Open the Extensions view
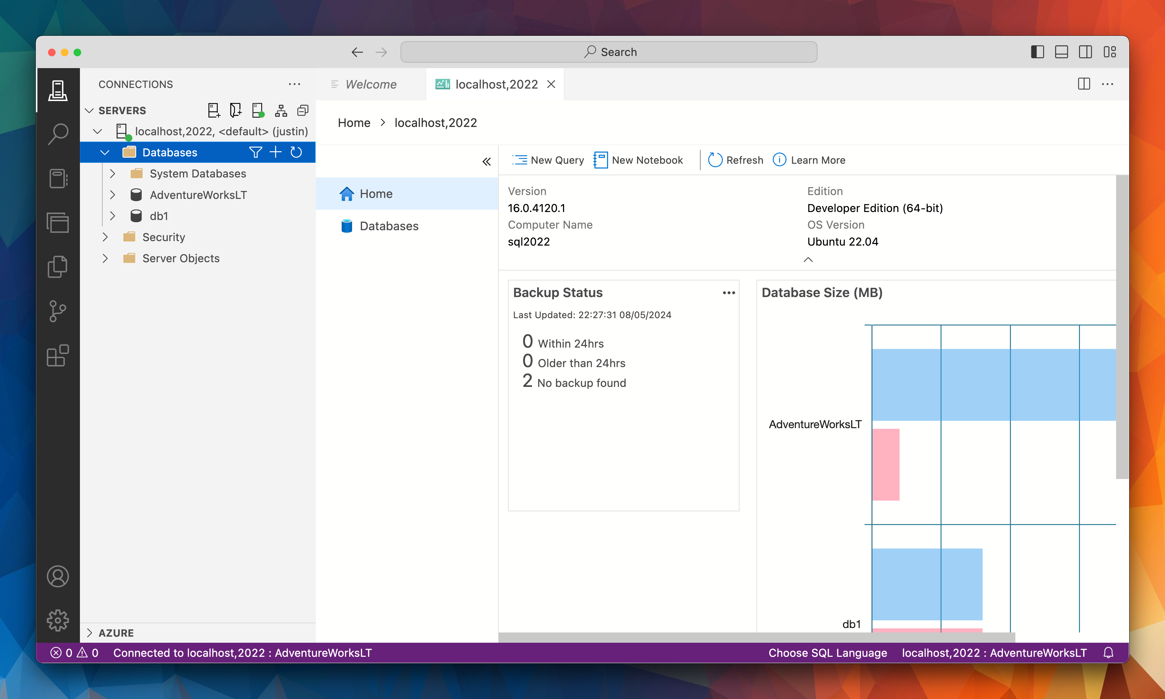 coord(58,356)
